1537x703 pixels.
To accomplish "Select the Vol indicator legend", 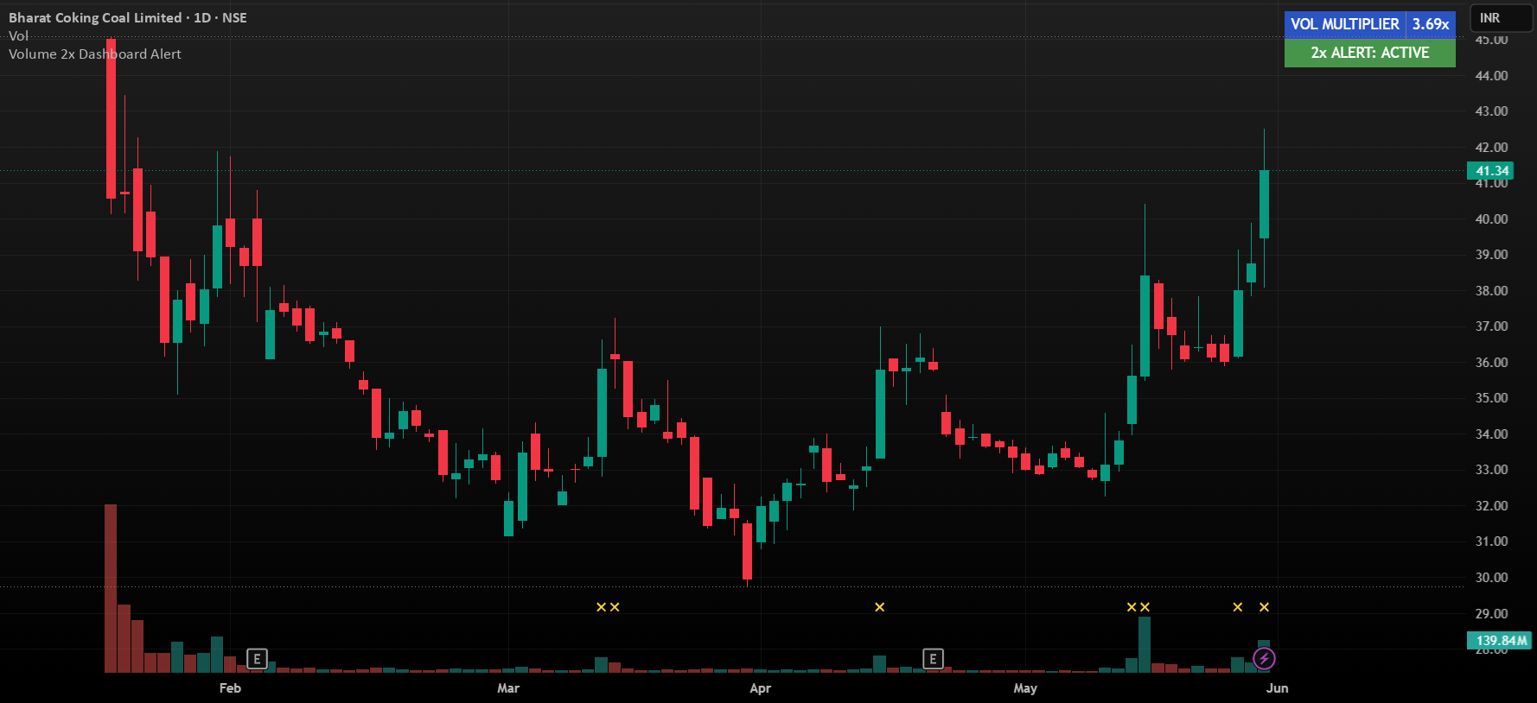I will pyautogui.click(x=18, y=35).
